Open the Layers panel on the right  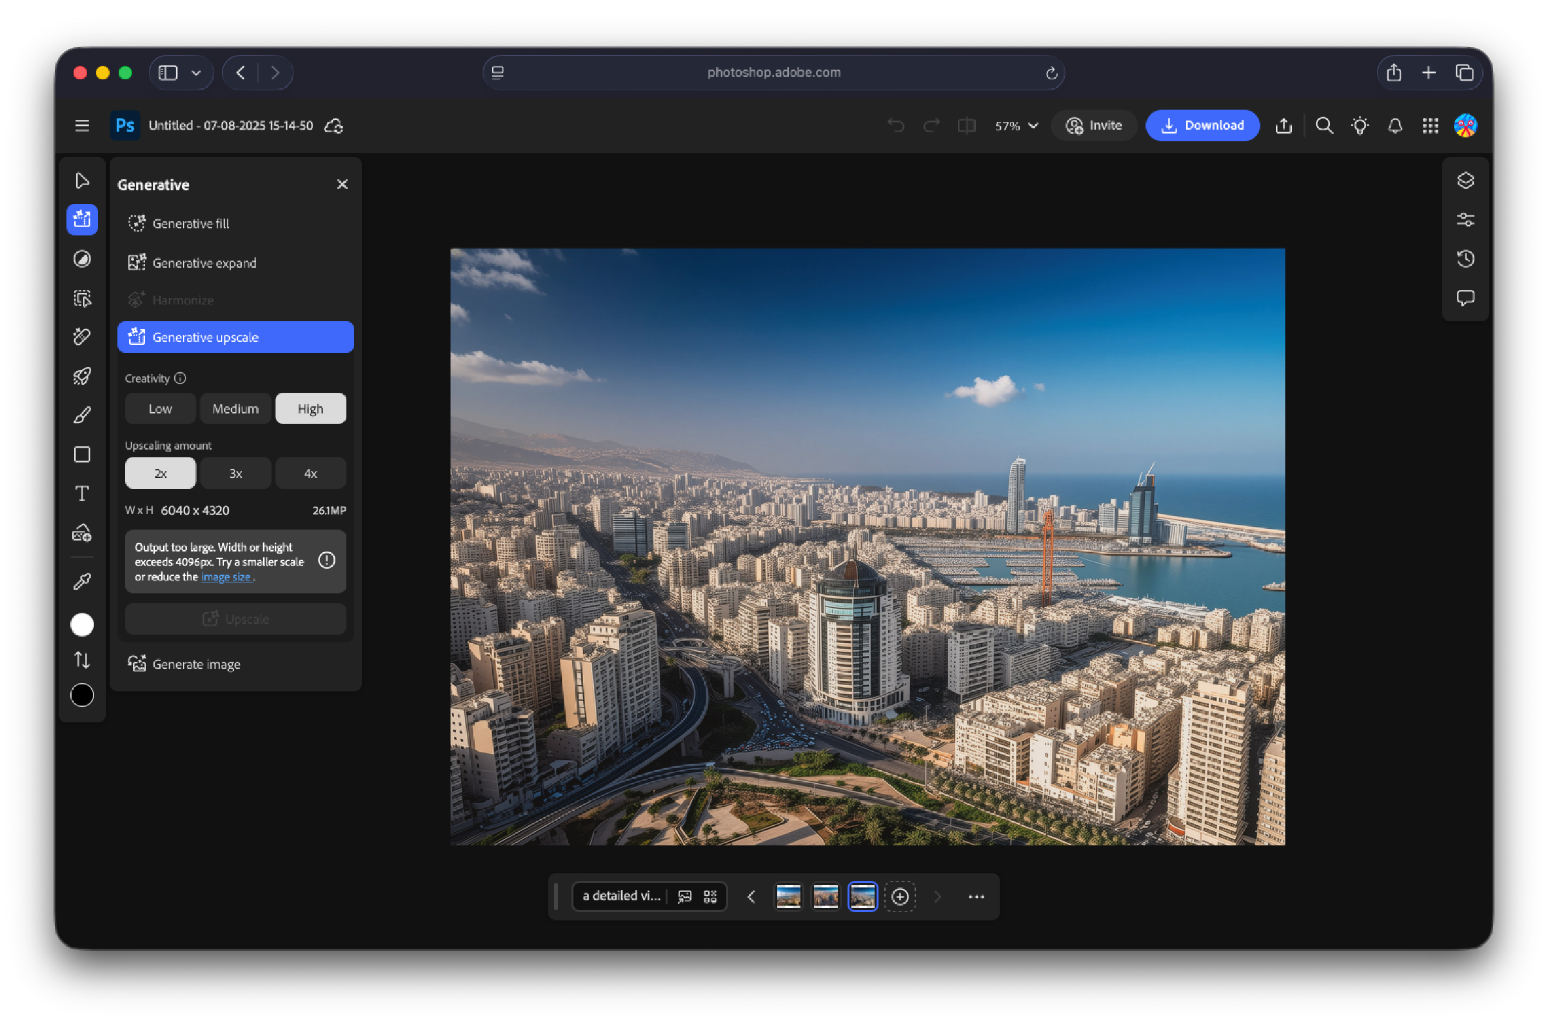[x=1465, y=180]
